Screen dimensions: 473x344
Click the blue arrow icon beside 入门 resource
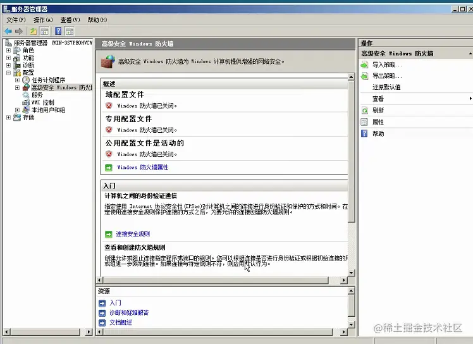tap(102, 303)
